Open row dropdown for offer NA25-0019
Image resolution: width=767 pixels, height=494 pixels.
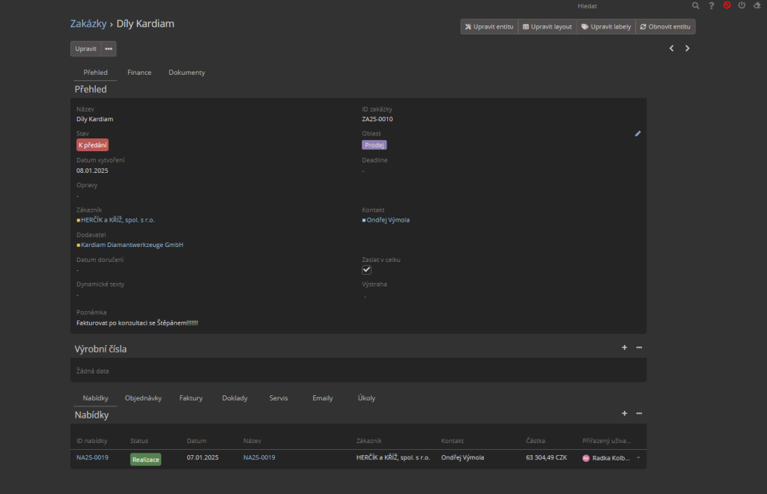click(639, 458)
